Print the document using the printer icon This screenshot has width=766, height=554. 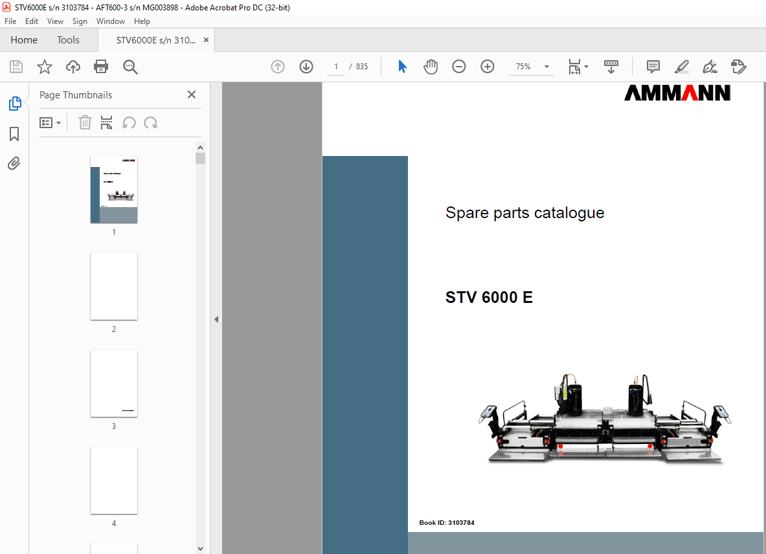pos(101,67)
